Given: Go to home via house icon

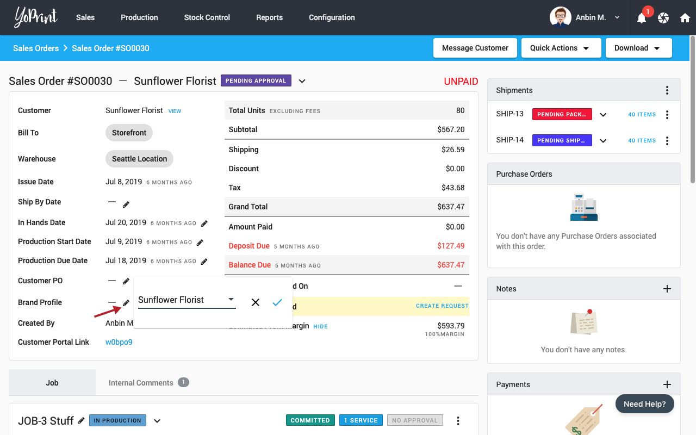Looking at the screenshot, I should coord(685,18).
